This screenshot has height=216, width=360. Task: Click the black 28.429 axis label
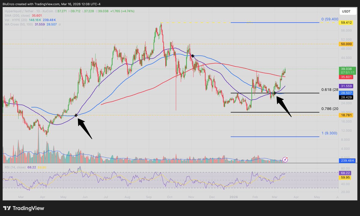[346, 97]
